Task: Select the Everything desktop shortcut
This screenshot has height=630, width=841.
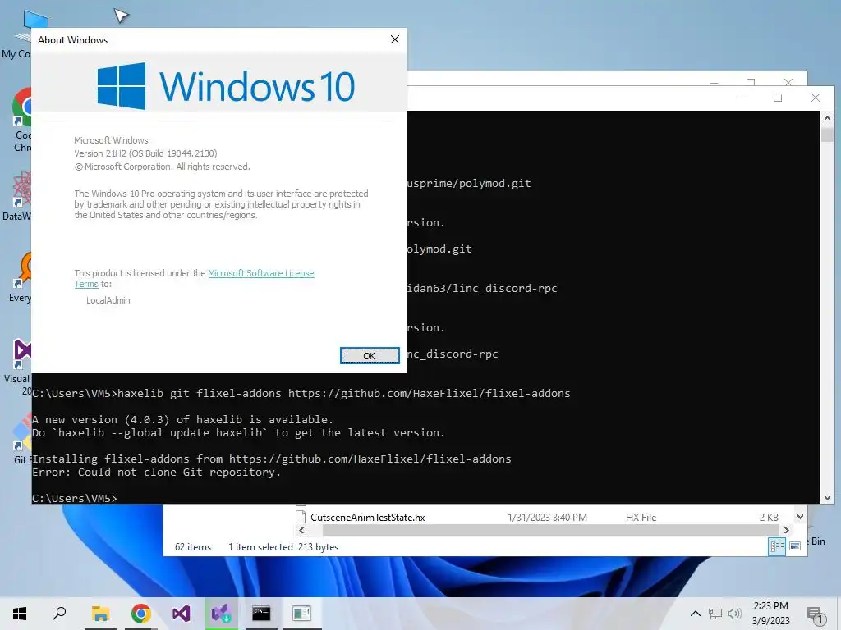Action: 21,277
